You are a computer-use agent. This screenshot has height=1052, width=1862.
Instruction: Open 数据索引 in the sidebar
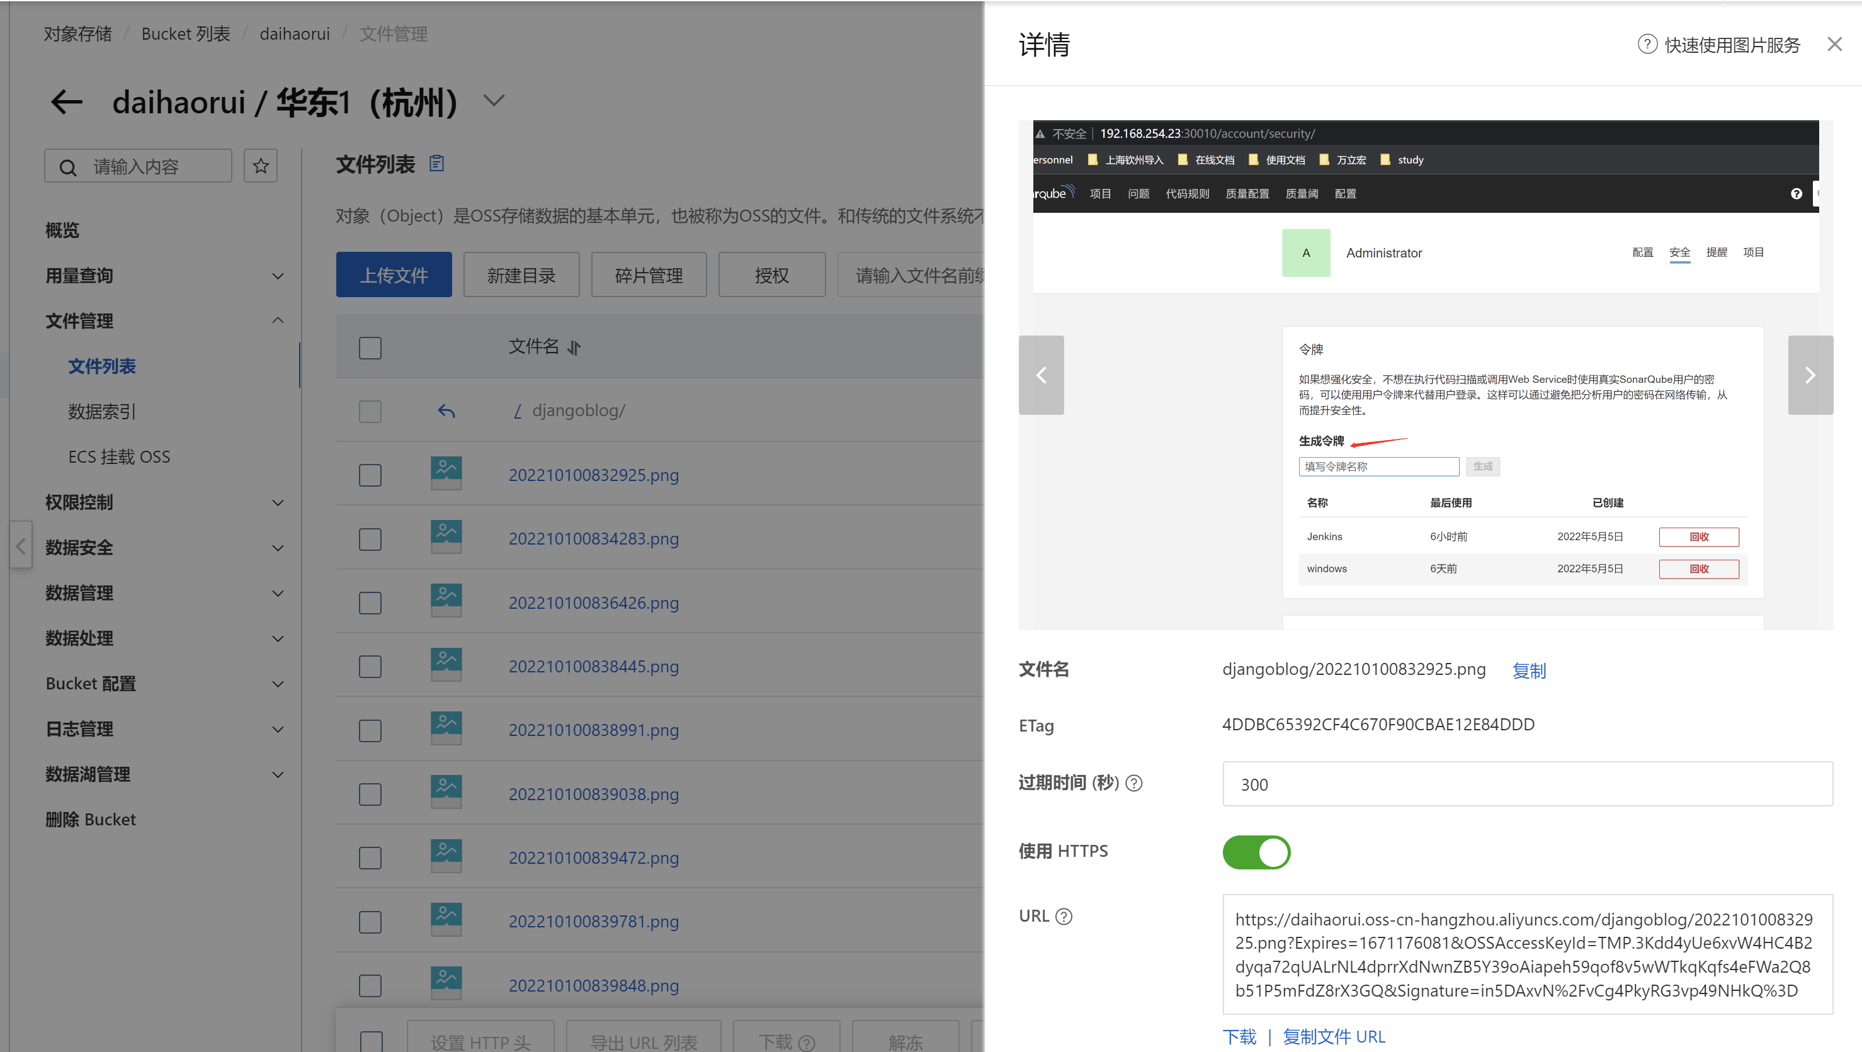pyautogui.click(x=102, y=412)
